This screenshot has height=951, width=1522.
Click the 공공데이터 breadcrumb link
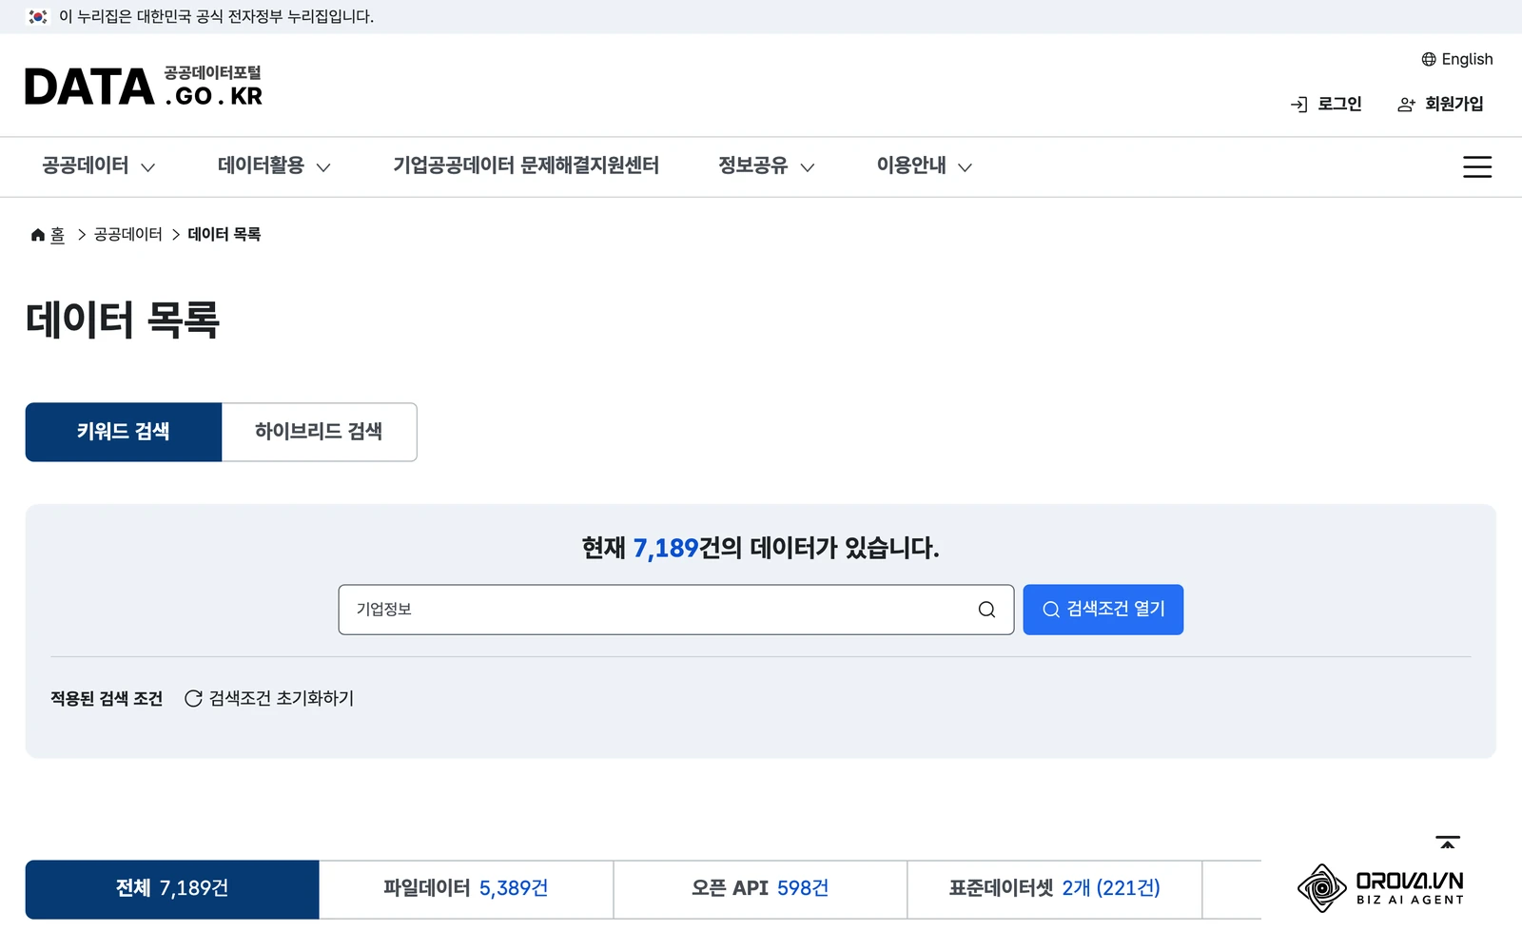coord(128,235)
